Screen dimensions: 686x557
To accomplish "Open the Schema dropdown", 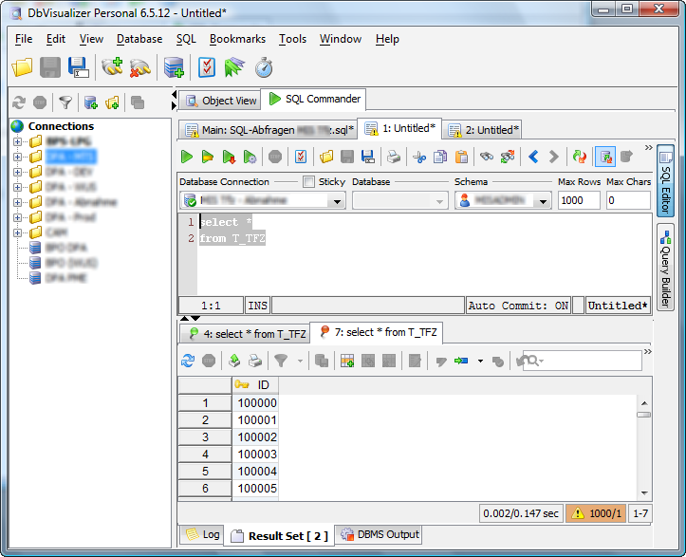I will coord(543,201).
